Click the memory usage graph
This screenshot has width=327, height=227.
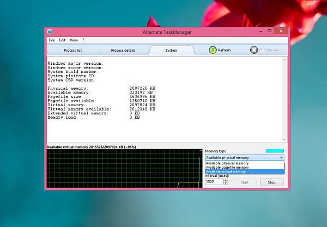(x=124, y=168)
